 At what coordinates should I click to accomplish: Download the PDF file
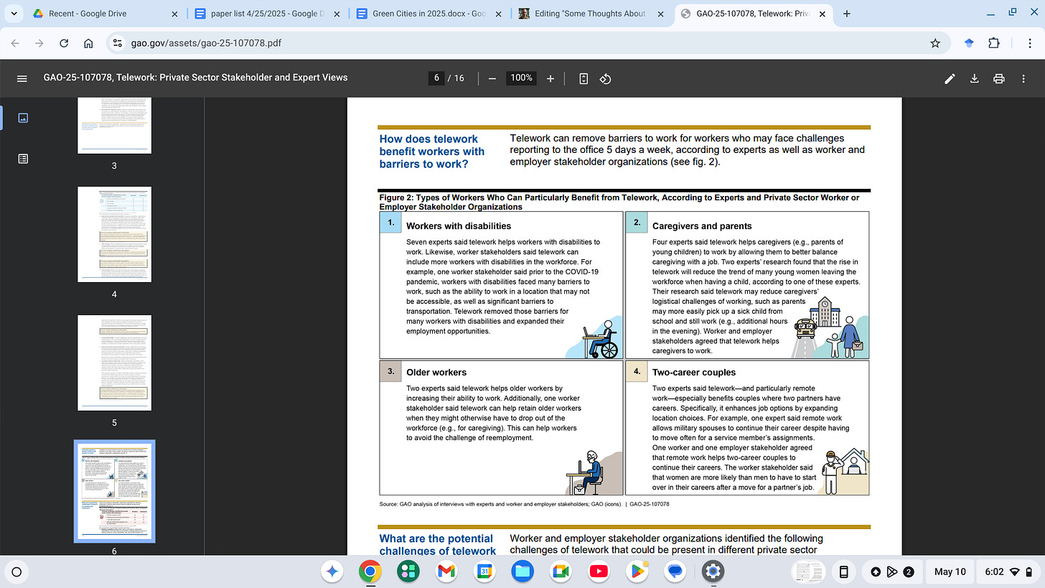(x=974, y=78)
